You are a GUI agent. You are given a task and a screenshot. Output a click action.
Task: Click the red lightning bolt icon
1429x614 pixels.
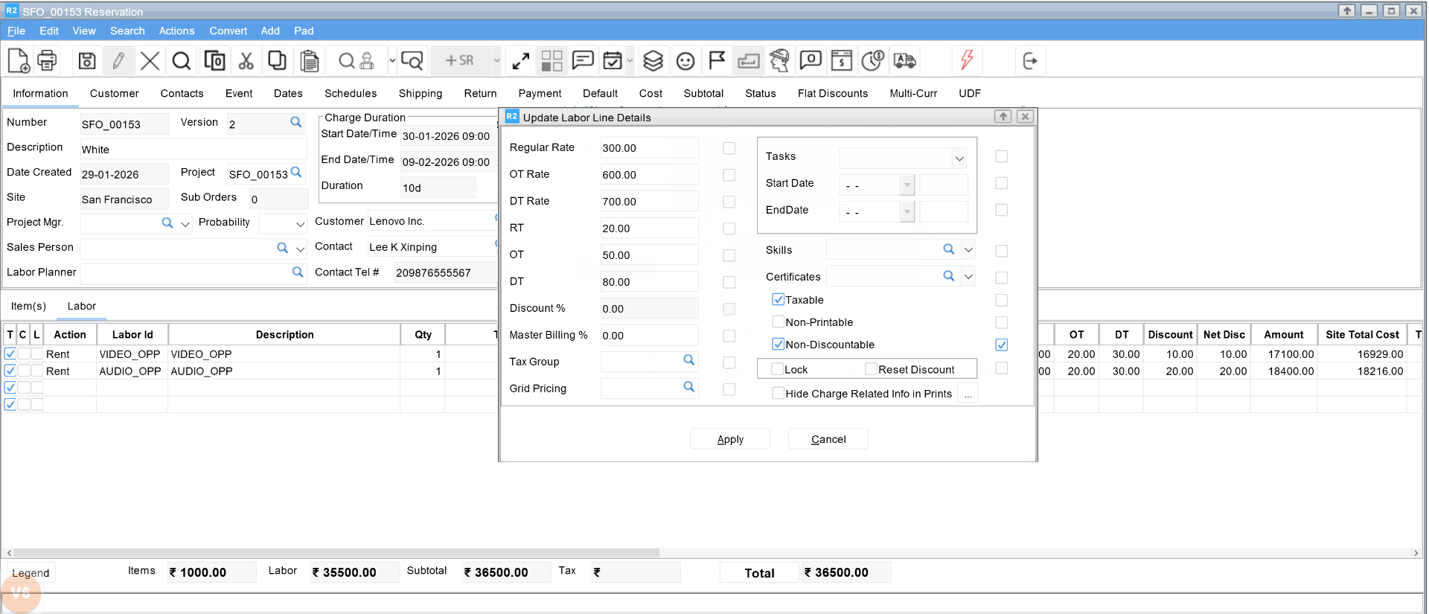pos(967,60)
